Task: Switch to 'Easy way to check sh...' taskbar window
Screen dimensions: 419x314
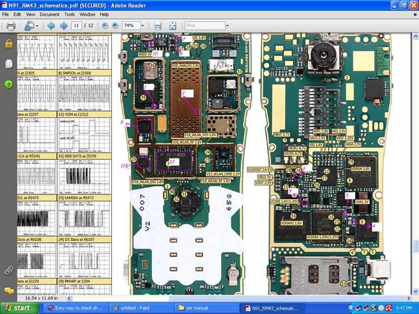Action: [75, 308]
